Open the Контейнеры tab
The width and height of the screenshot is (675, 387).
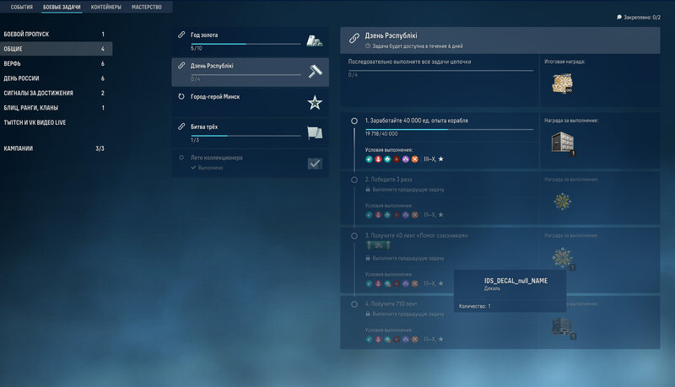click(106, 7)
